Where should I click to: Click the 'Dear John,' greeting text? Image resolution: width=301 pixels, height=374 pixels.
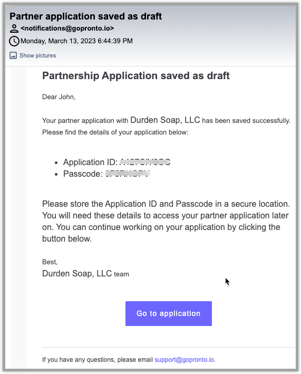pos(59,97)
